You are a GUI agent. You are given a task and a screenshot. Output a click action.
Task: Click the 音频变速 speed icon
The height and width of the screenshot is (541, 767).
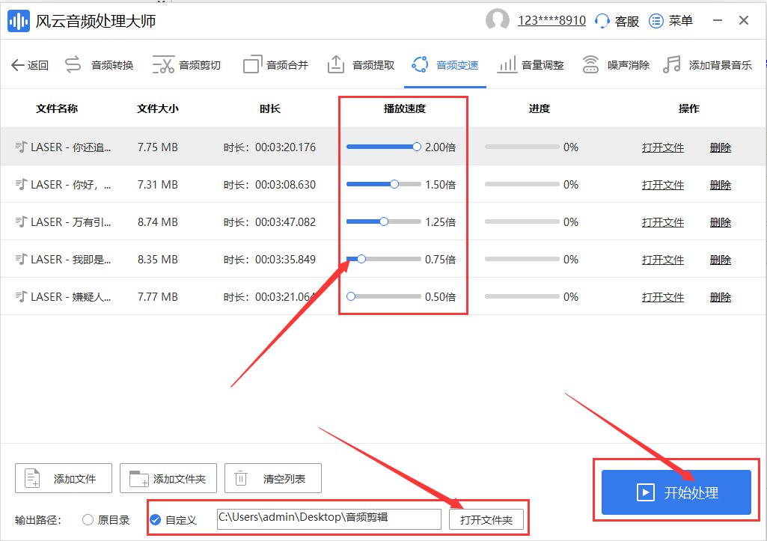pyautogui.click(x=420, y=64)
